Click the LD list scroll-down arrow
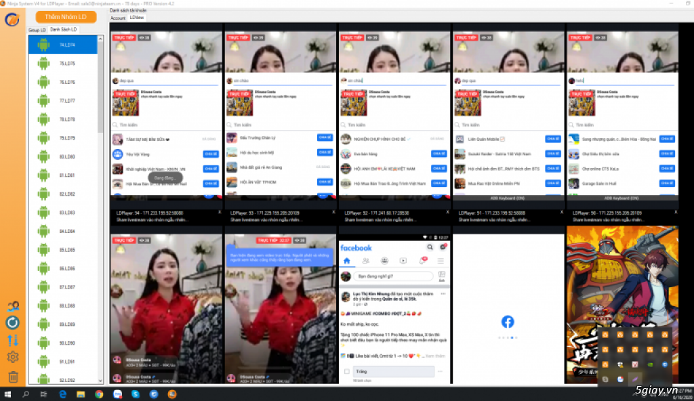 100,380
